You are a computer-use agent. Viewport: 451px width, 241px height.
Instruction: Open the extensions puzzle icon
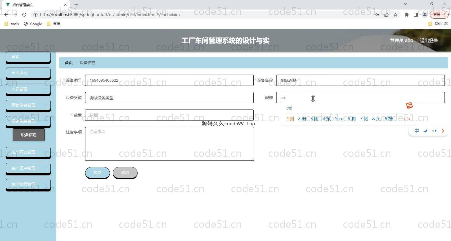[406, 15]
